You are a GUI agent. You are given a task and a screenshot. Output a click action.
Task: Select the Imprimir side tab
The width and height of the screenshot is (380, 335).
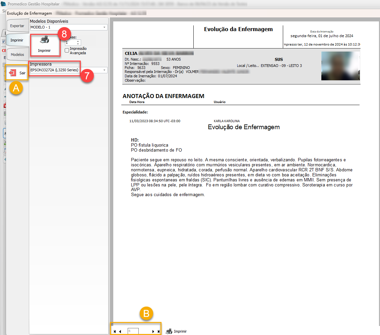17,40
